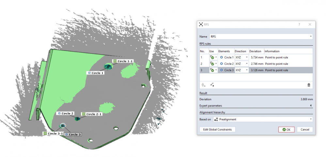Toggle the Use checkmark for rule 2
Image resolution: width=326 pixels, height=157 pixels.
212,64
